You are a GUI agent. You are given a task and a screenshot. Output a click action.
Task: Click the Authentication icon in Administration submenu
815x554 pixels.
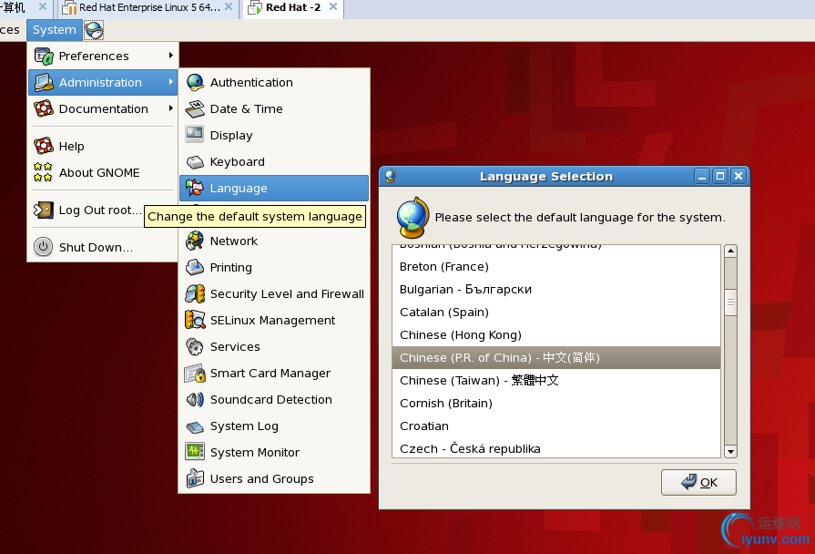click(195, 82)
